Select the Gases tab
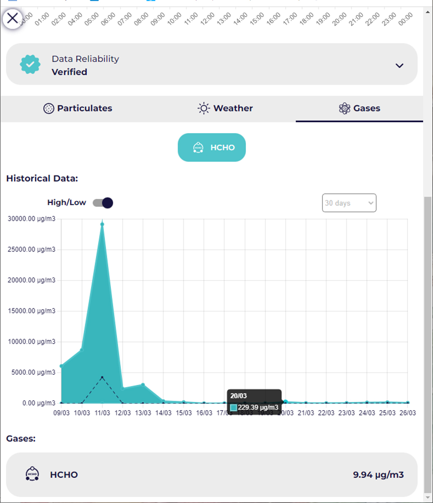This screenshot has height=503, width=433. point(359,109)
